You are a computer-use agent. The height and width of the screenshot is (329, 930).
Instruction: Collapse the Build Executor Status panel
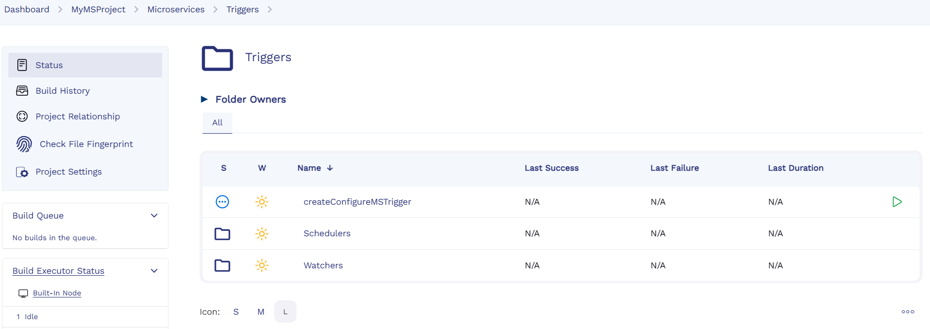pyautogui.click(x=154, y=271)
